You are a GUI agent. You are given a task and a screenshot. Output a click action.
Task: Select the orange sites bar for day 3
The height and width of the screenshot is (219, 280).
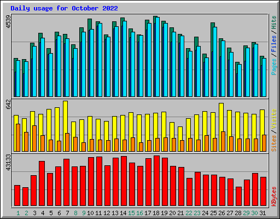34,139
